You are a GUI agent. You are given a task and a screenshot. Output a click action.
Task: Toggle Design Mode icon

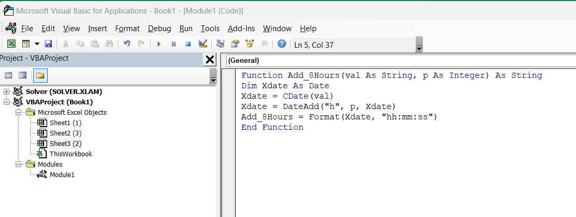(x=203, y=44)
